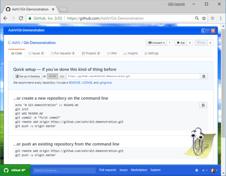Click the 'git init' command line
Viewport: 226px width, 176px height.
coord(22,109)
